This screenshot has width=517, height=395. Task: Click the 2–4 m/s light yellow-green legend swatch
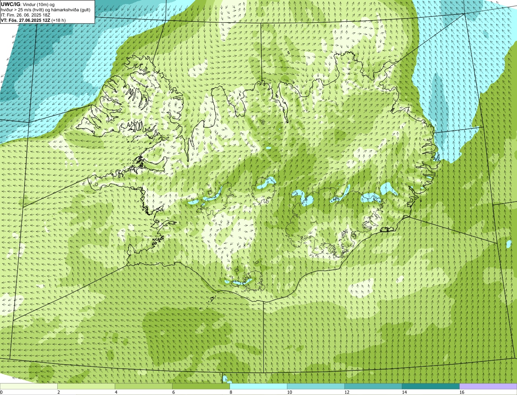[x=86, y=386]
